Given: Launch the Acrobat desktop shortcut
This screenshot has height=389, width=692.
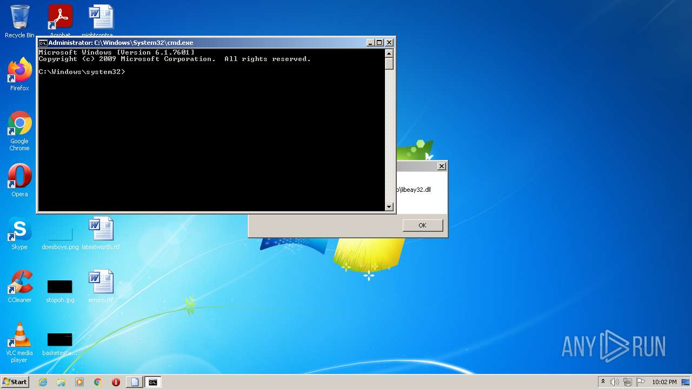Looking at the screenshot, I should pos(60,21).
